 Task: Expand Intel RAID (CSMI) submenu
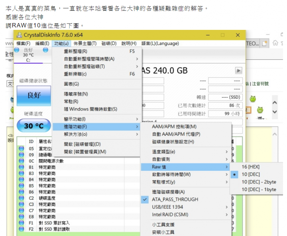point(186,215)
